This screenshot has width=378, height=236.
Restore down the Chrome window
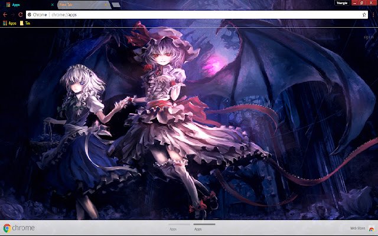[x=362, y=3]
